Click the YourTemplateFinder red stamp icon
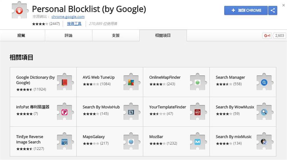This screenshot has height=160, width=287. pos(198,112)
